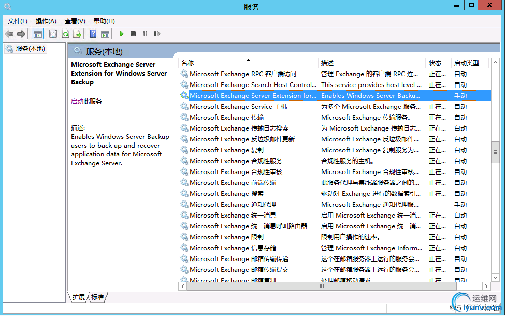
Task: Select Microsoft Exchange 信息存储 service
Action: 335,248
